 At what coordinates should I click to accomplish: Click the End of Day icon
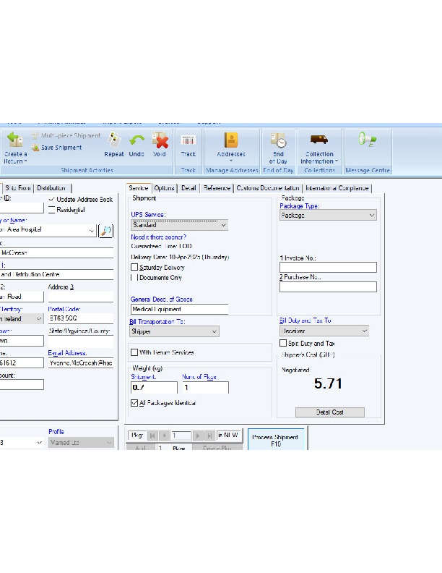tap(278, 141)
